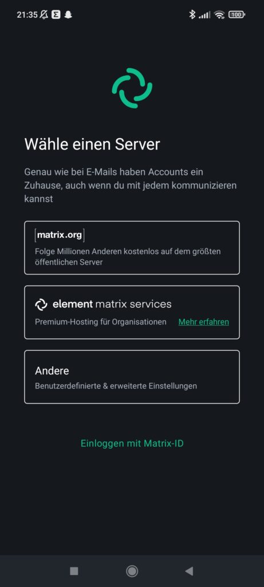This screenshot has height=587, width=264.
Task: Select the Andere custom server option
Action: [132, 377]
